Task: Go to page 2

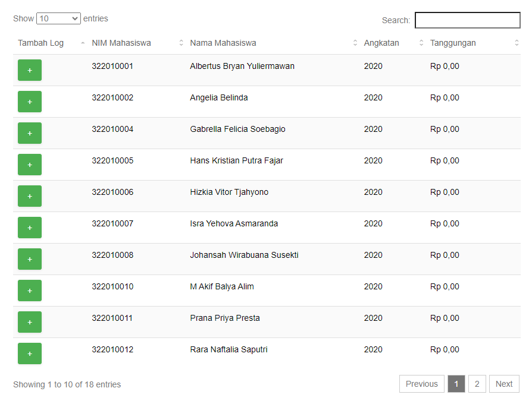Action: pyautogui.click(x=477, y=384)
